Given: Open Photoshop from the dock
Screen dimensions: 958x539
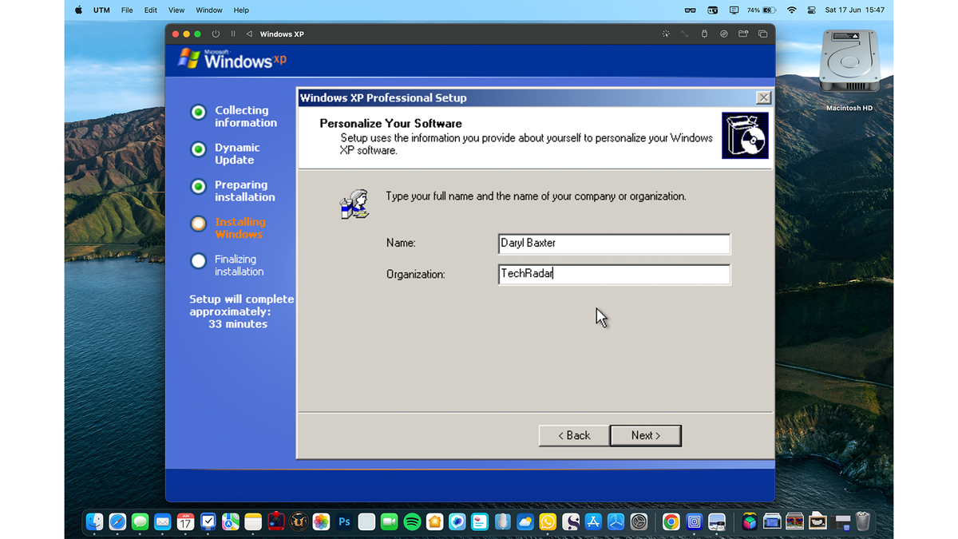Looking at the screenshot, I should tap(343, 521).
